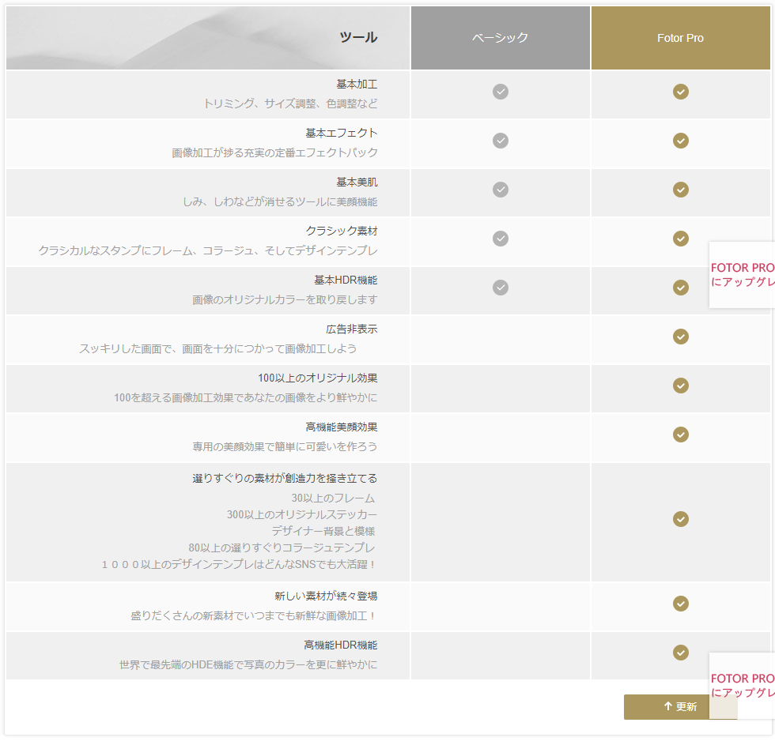Click the Fotor Pro checkmark for 100以上のオリジナル効果
This screenshot has width=775, height=745.
[x=681, y=385]
